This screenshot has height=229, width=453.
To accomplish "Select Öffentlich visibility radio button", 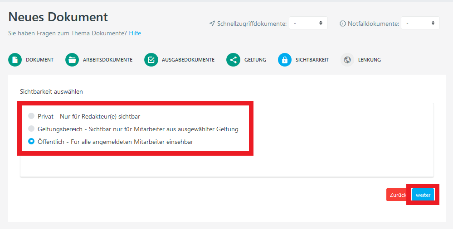I will (31, 141).
